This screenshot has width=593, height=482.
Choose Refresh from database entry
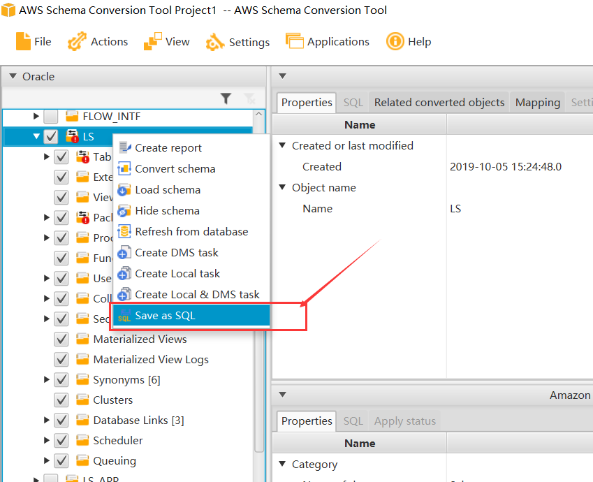tap(191, 231)
